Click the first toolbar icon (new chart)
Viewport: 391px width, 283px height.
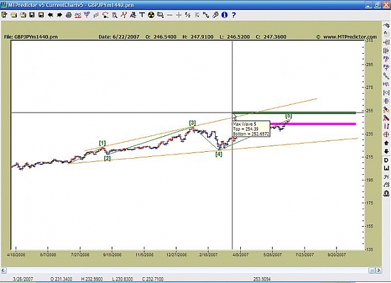coord(4,15)
